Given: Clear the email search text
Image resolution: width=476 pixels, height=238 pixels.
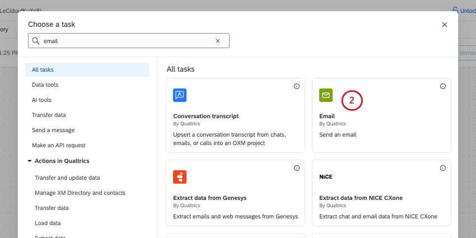Looking at the screenshot, I should tap(218, 41).
